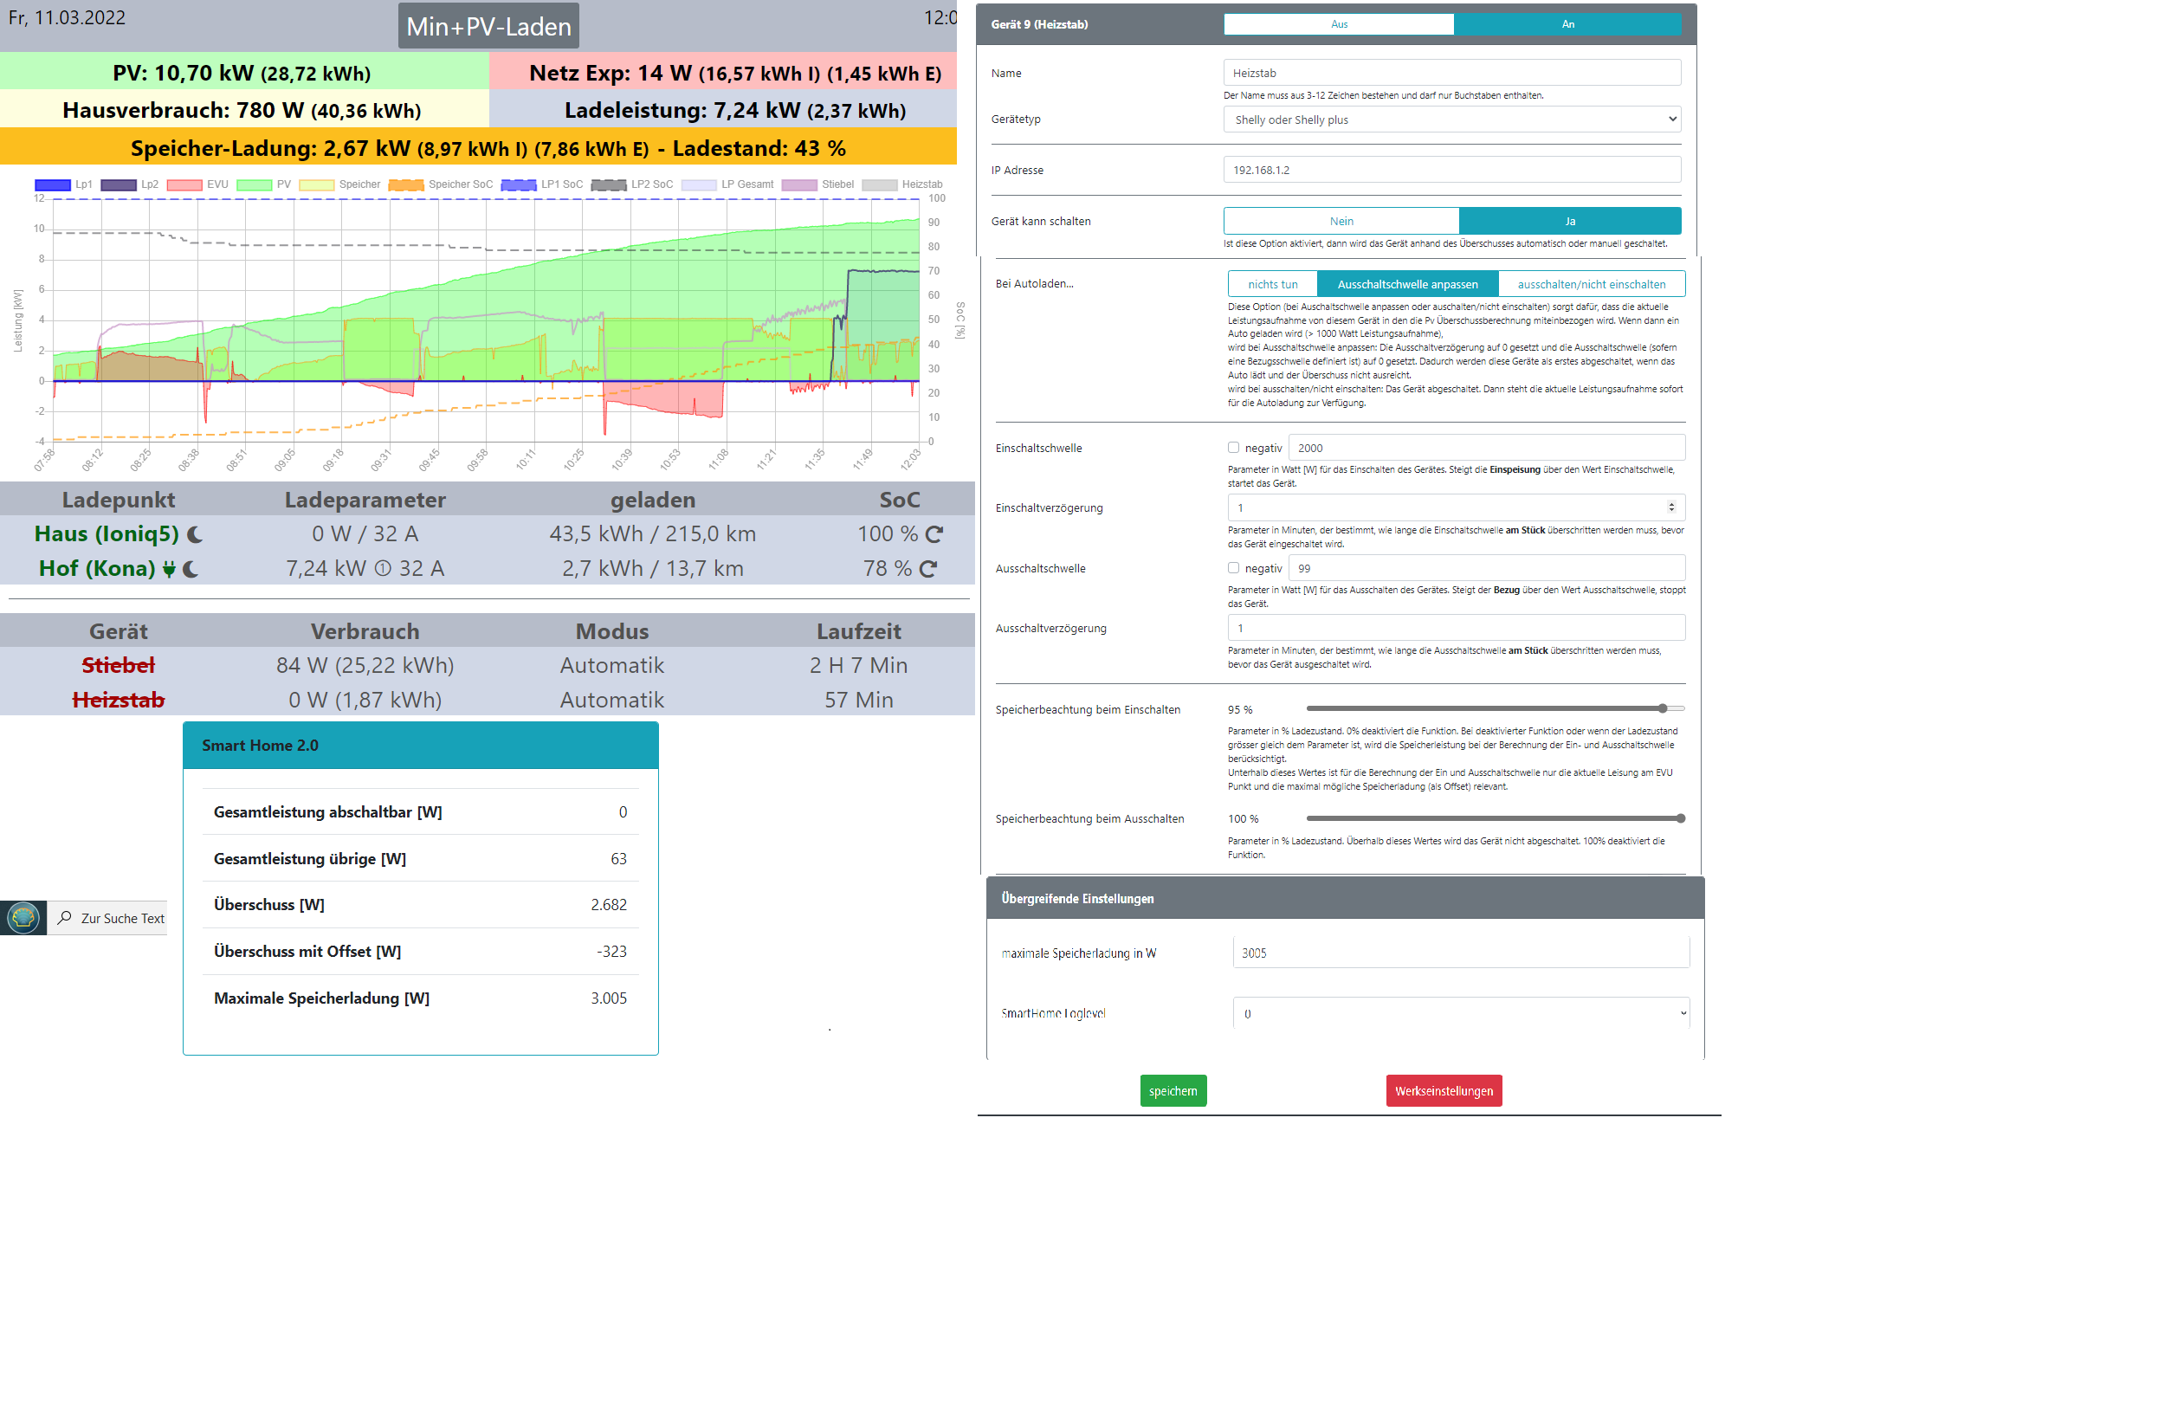2158x1415 pixels.
Task: Adjust Speicherbeachtung beim Einschalten slider
Action: pyautogui.click(x=1663, y=709)
